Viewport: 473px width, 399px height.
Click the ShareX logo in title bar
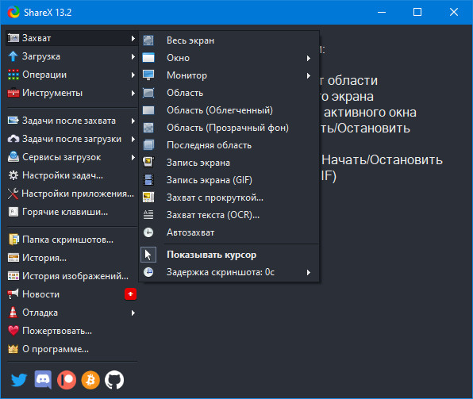(13, 13)
